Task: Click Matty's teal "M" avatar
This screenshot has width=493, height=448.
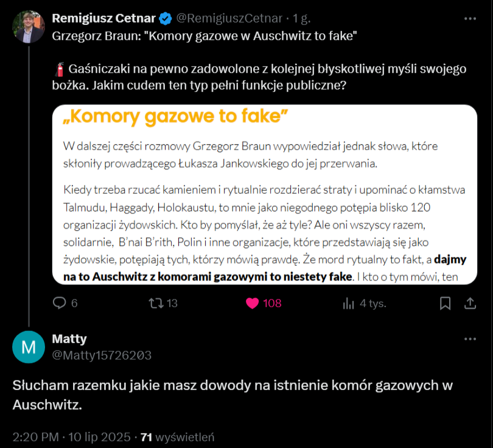Action: (x=29, y=347)
